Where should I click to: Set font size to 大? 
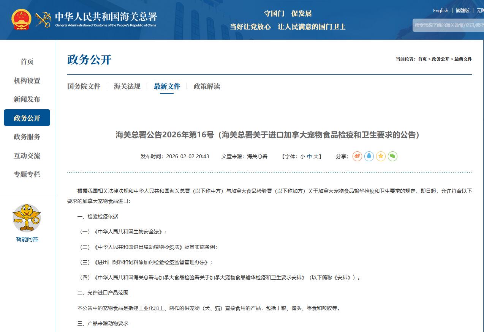coord(316,156)
